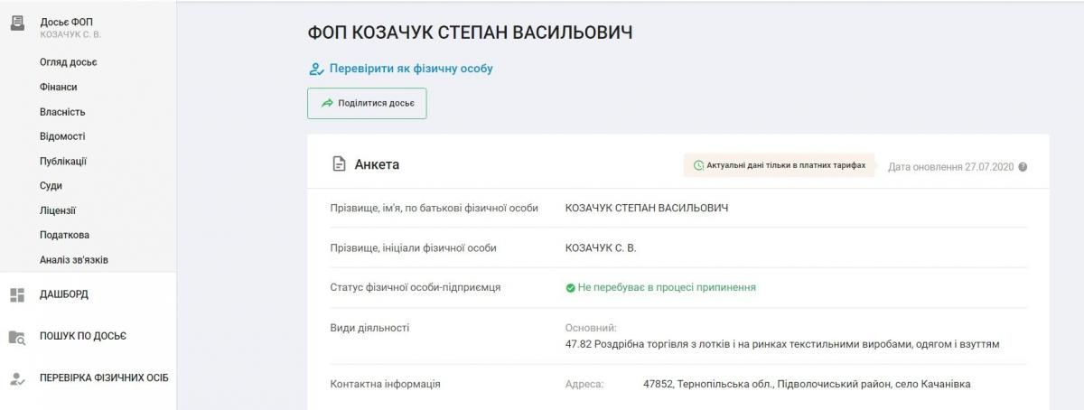The image size is (1084, 410).
Task: Open Аналіз зв'язків section
Action: [74, 260]
